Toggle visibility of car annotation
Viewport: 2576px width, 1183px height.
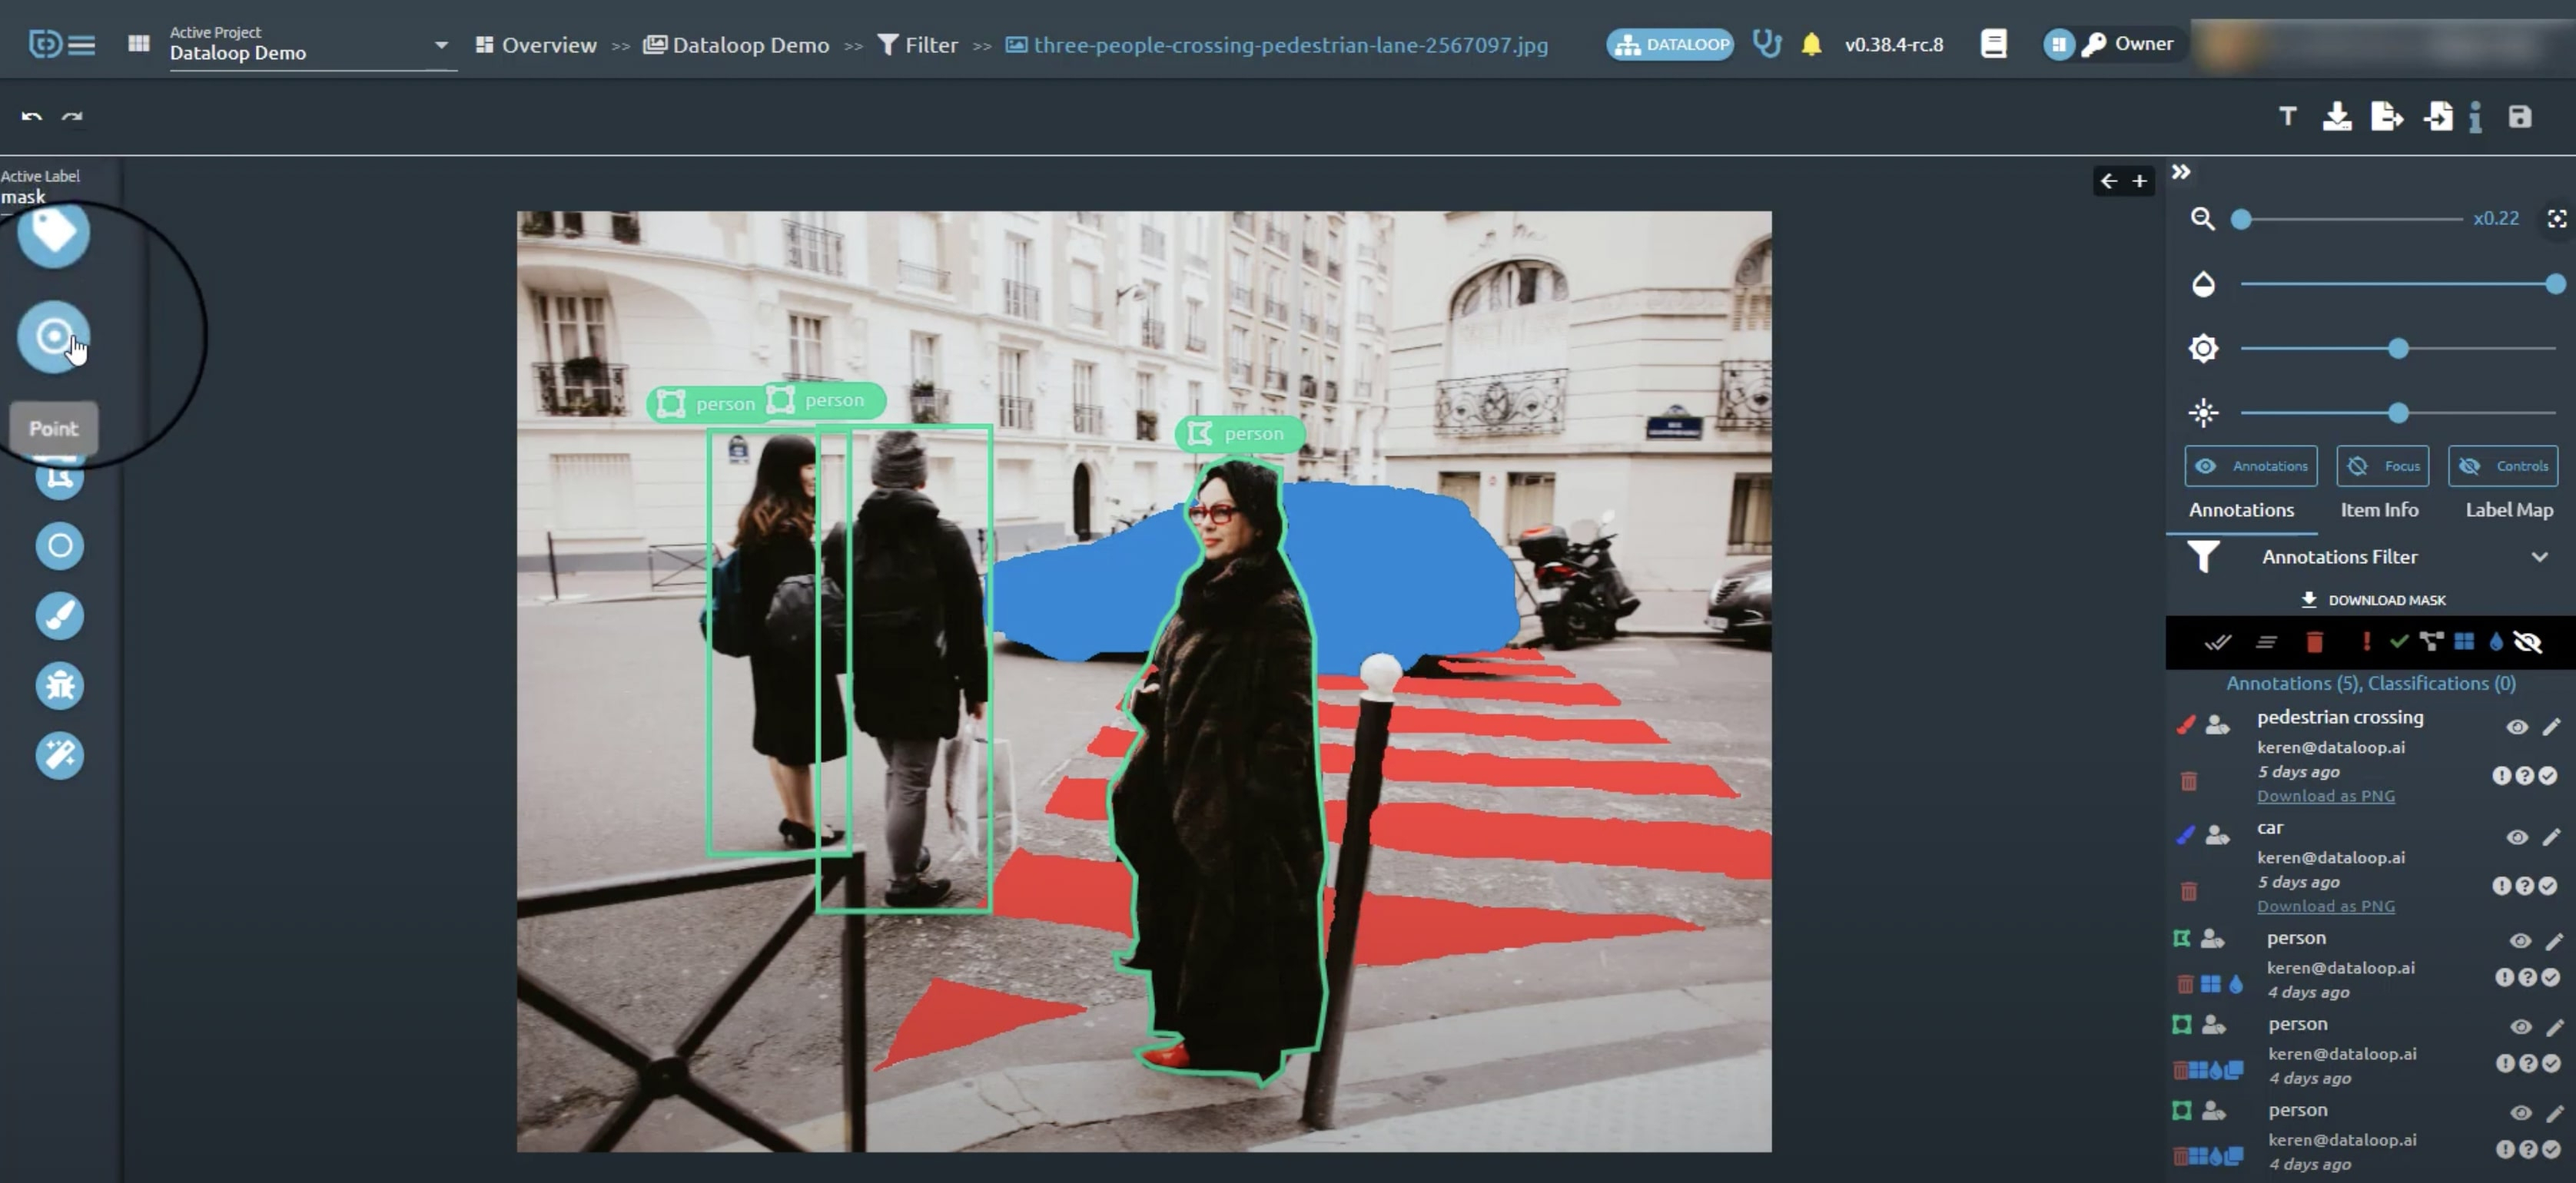(x=2517, y=837)
